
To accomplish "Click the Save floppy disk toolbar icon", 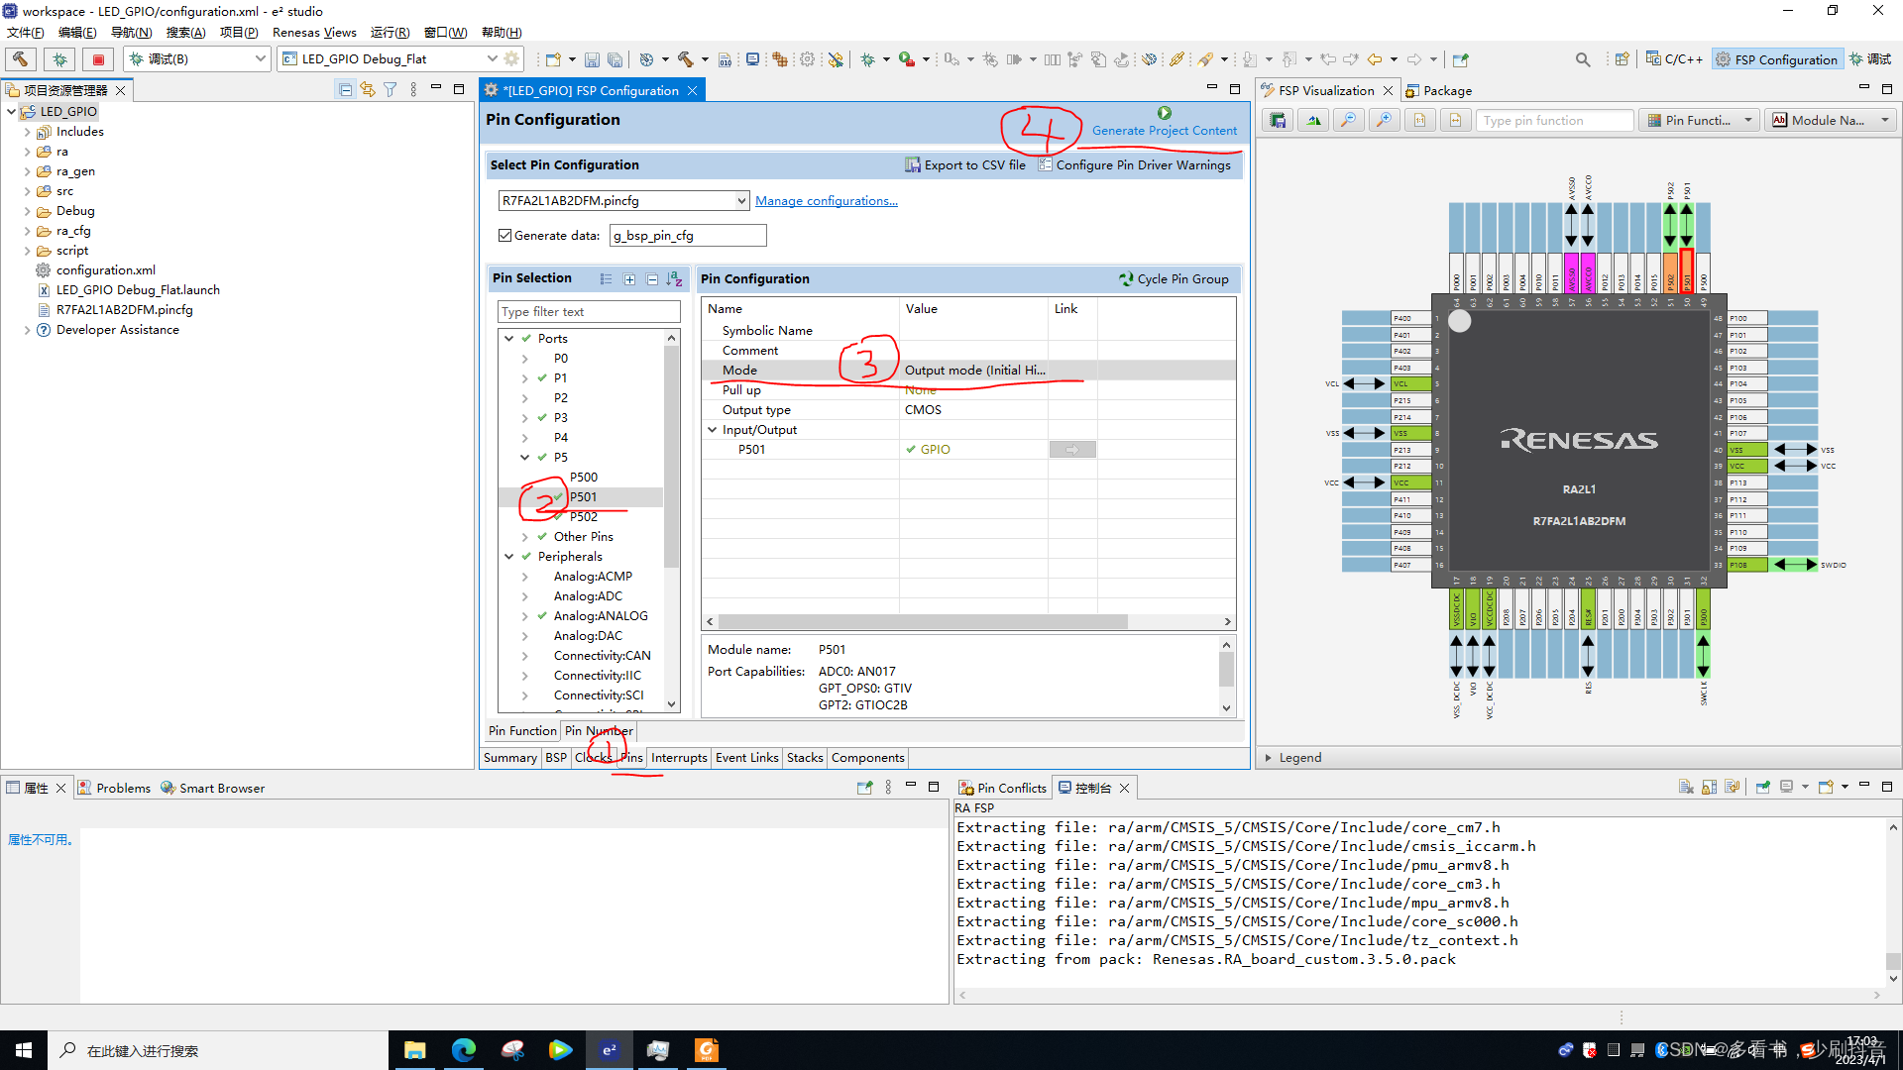I will 592,59.
